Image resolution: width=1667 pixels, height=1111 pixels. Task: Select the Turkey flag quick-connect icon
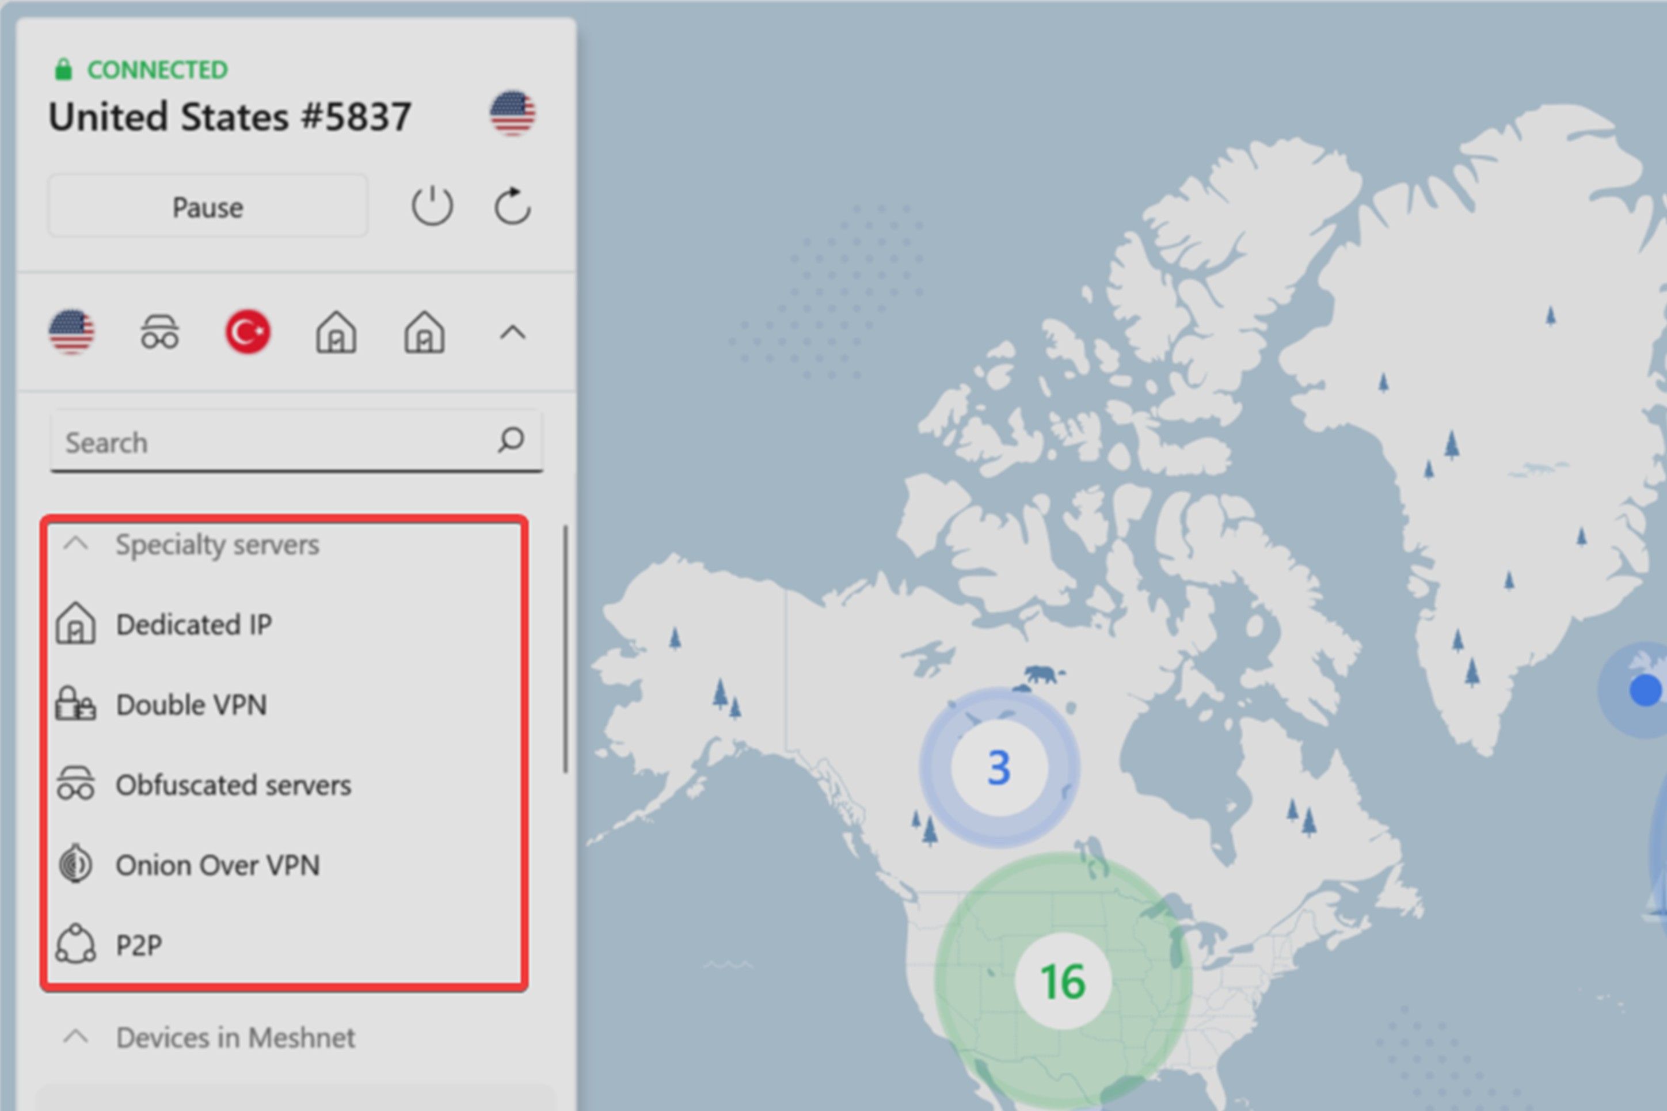(x=248, y=332)
